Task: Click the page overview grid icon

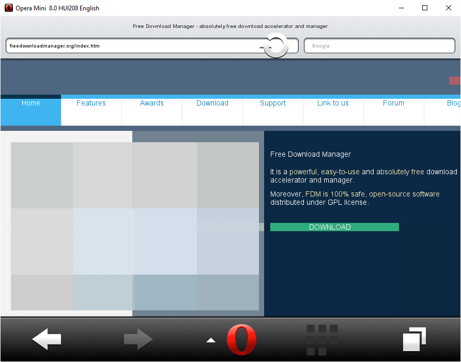Action: 321,339
